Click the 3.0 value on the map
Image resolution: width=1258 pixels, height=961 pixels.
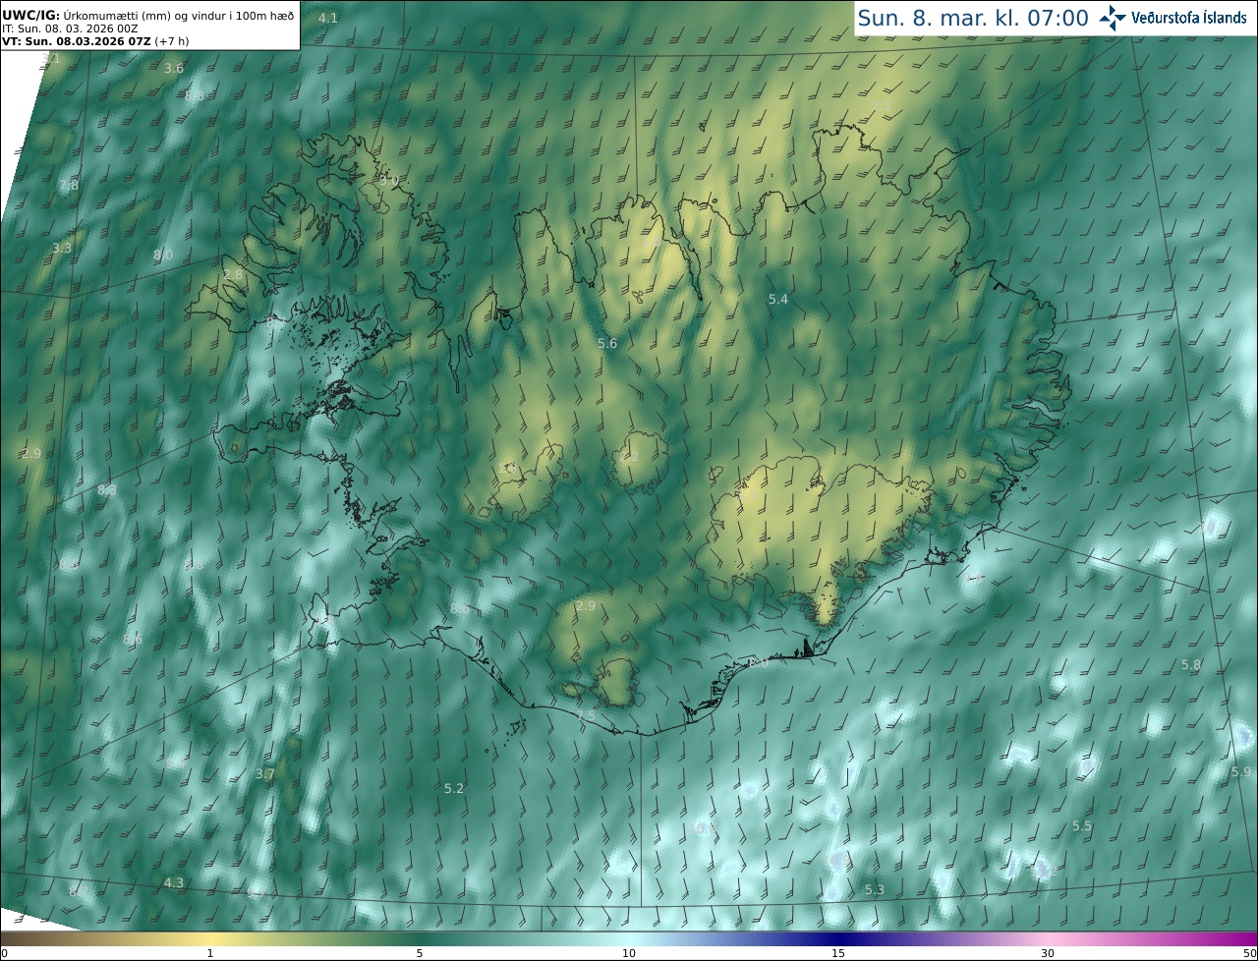[x=388, y=181]
